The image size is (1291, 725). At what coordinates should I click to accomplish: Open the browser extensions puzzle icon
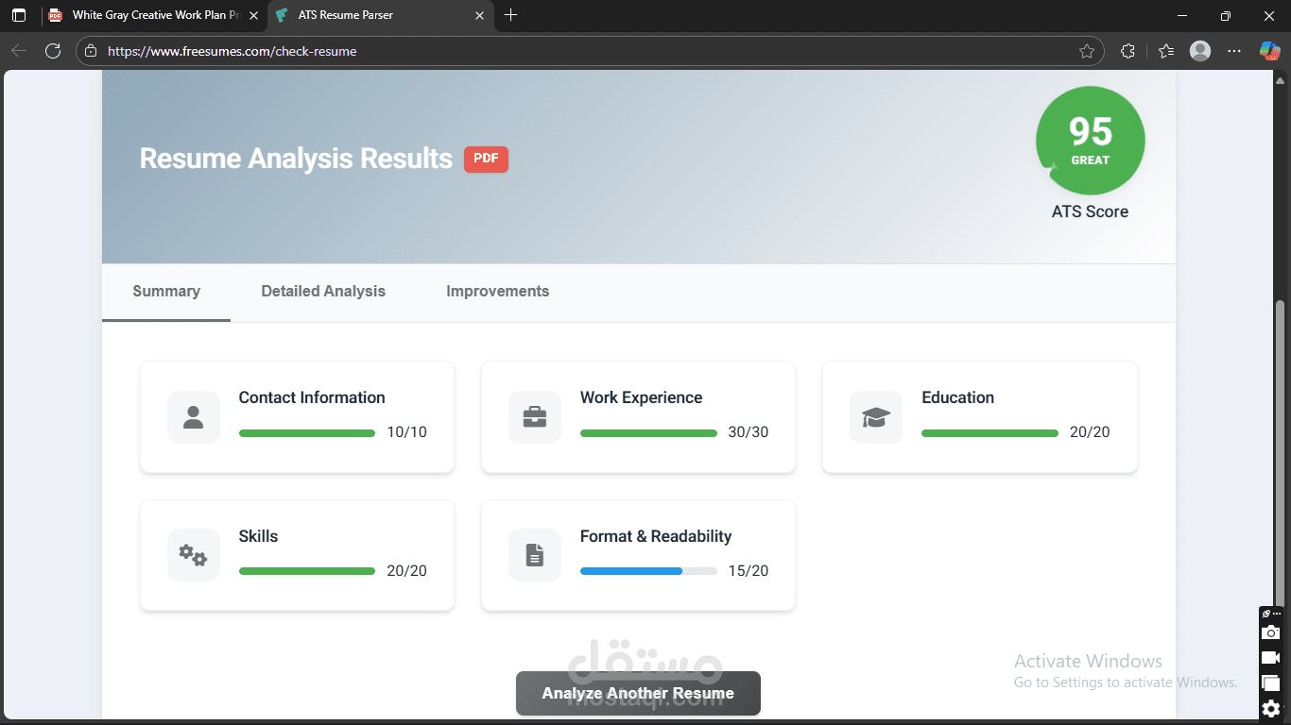(1127, 51)
